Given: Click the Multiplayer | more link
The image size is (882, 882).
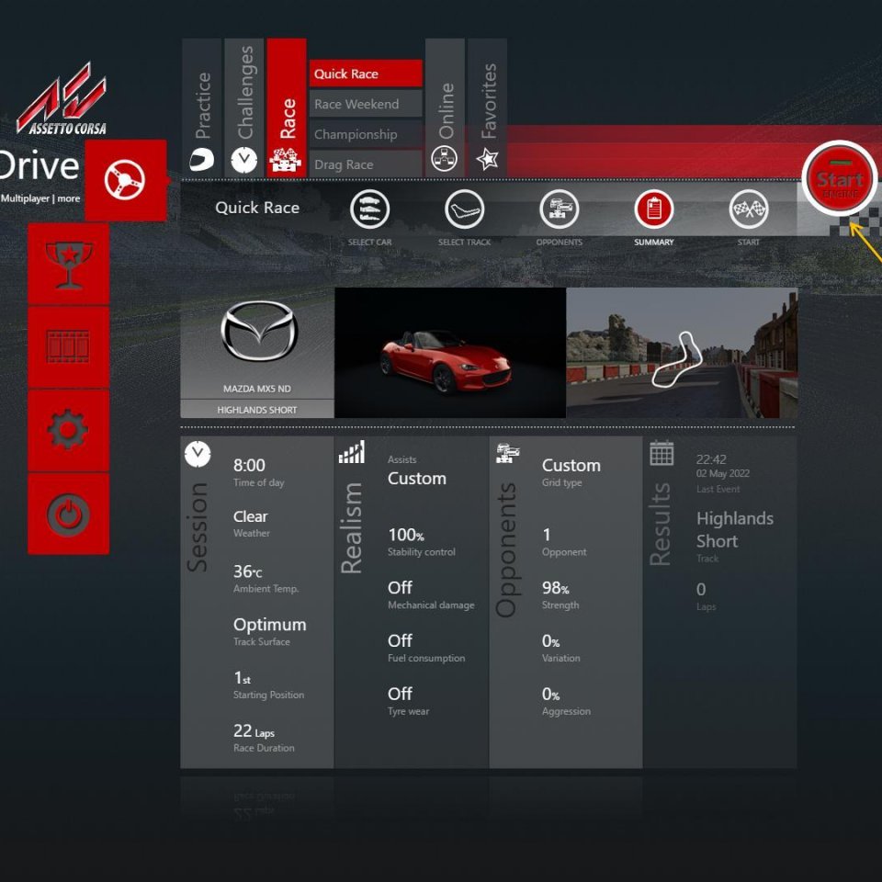Looking at the screenshot, I should tap(40, 198).
